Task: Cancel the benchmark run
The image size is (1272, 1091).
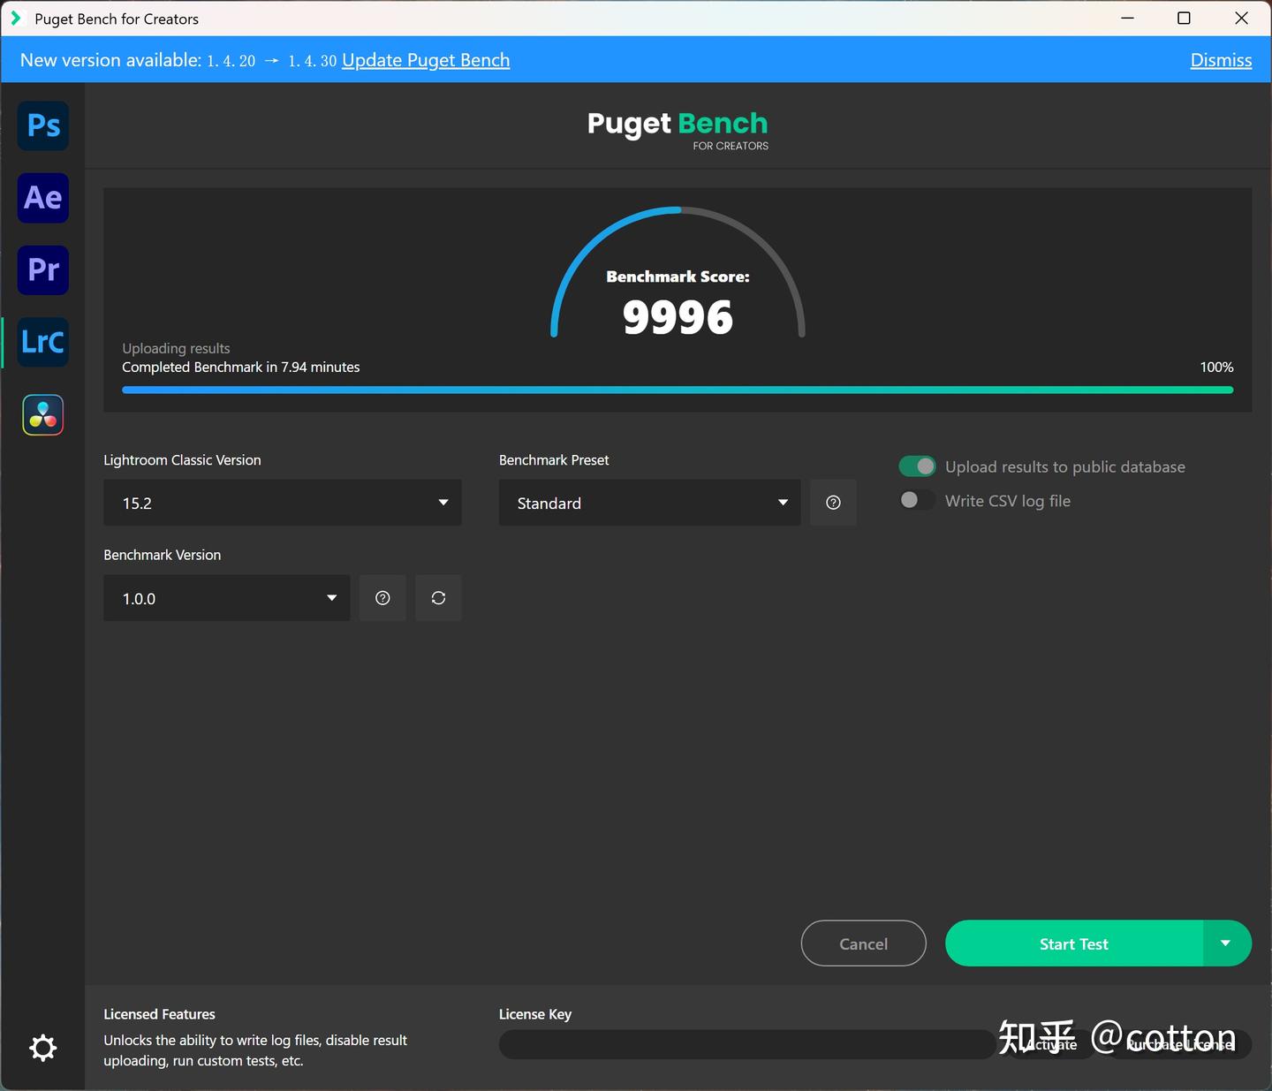Action: point(864,943)
